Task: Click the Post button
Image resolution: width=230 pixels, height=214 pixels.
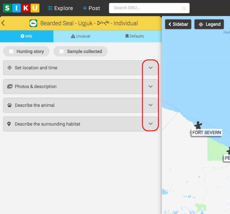Action: [91, 8]
